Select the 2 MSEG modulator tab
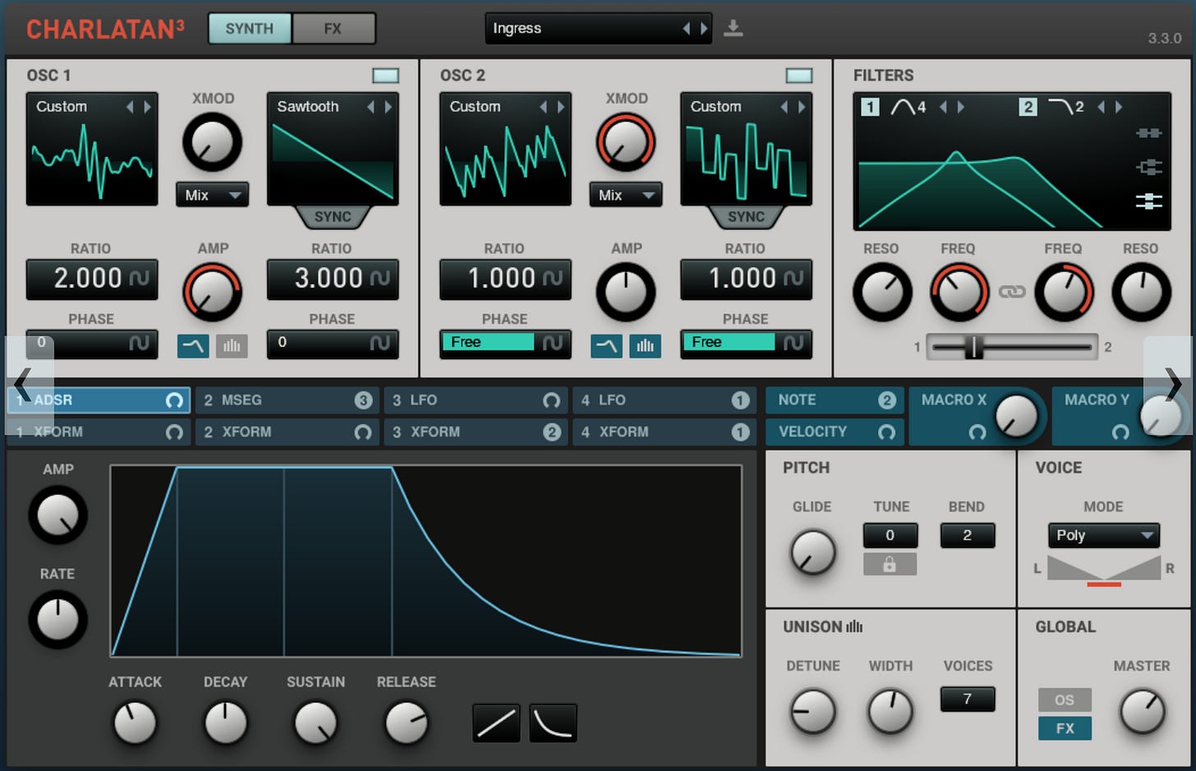This screenshot has width=1196, height=771. [287, 400]
